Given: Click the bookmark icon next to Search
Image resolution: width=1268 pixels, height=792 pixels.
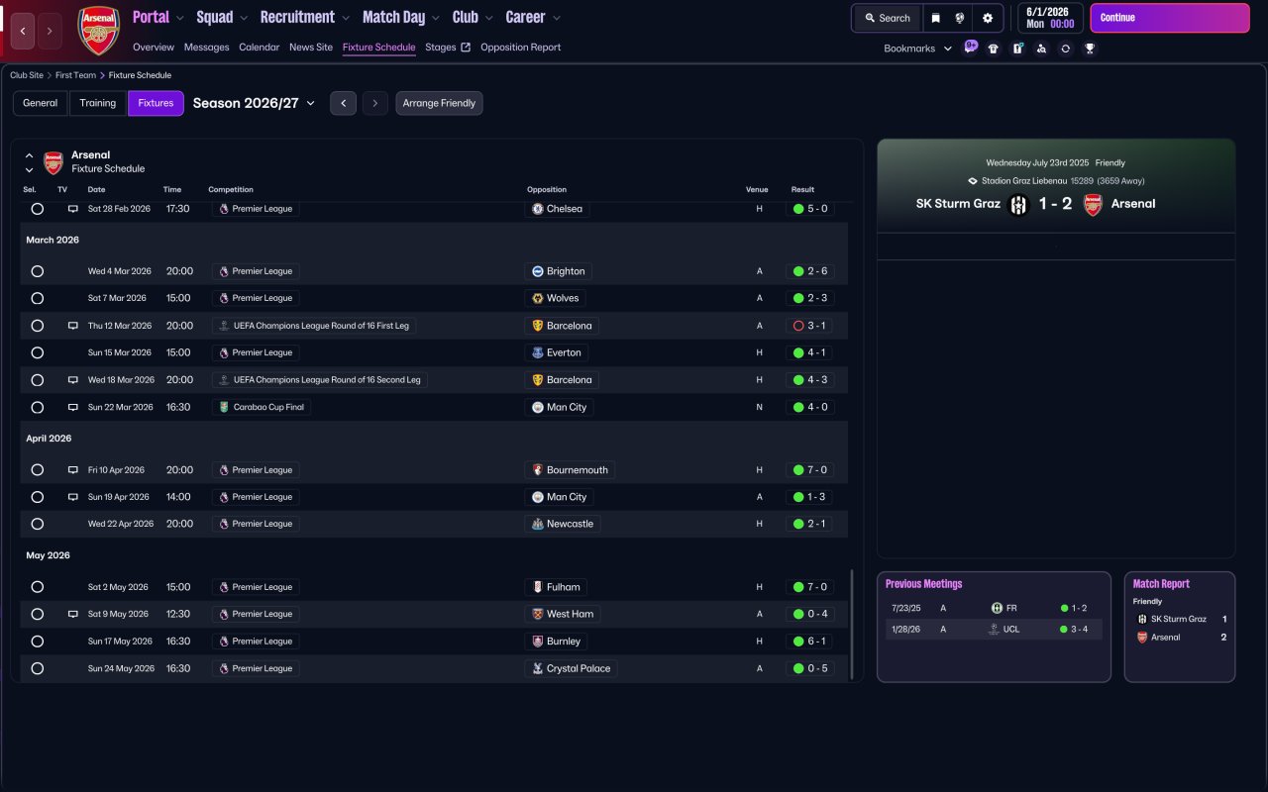Looking at the screenshot, I should click(x=935, y=18).
